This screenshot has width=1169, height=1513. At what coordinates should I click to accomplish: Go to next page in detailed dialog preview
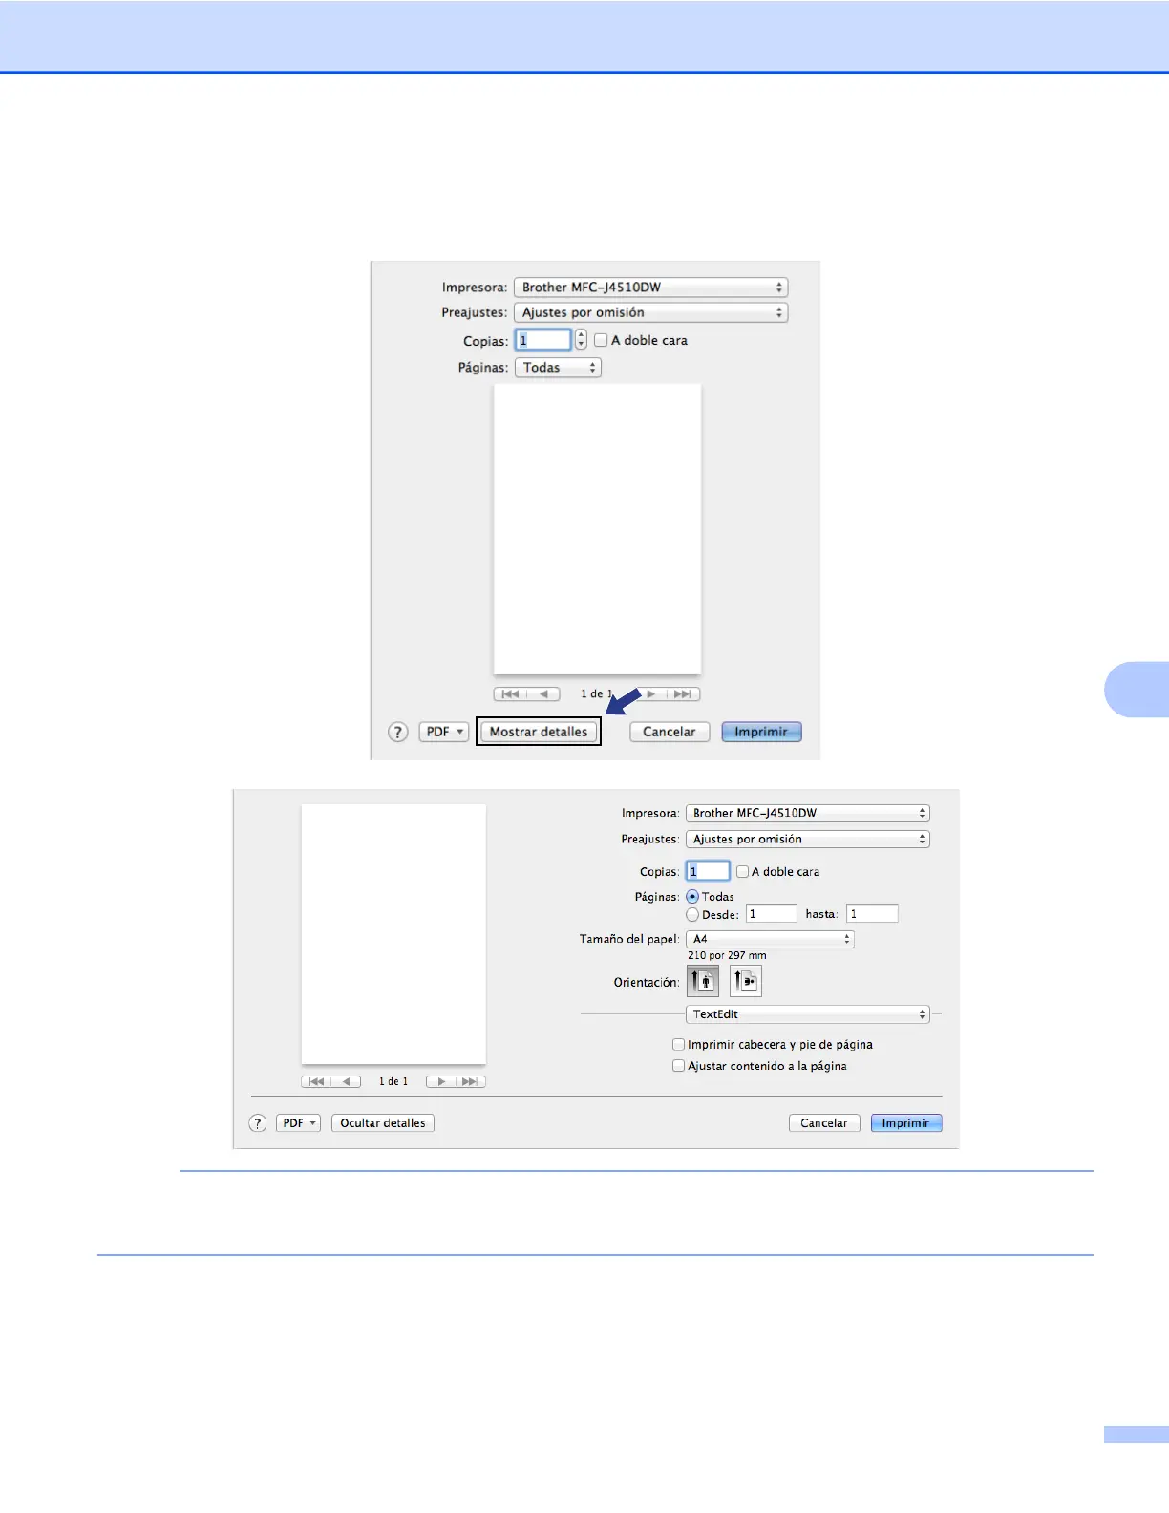point(441,1082)
